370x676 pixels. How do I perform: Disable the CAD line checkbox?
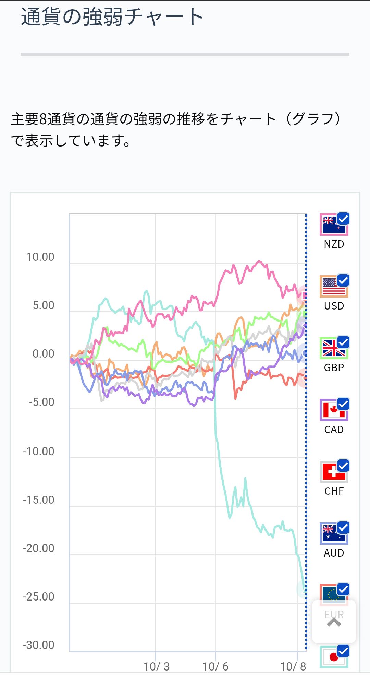click(x=343, y=404)
